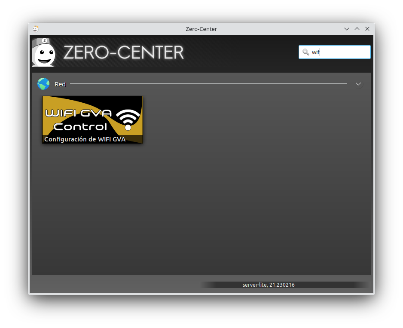Screen dimensions: 403x328
Task: Click the 'Zero-Center' window title text
Action: coord(201,29)
